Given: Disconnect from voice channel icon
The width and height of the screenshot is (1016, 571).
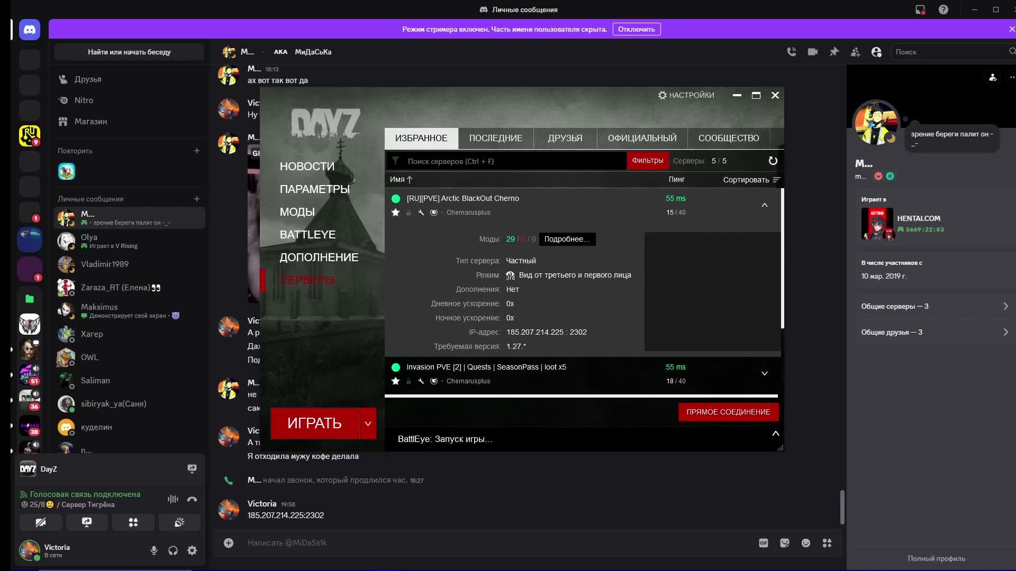Looking at the screenshot, I should click(192, 499).
